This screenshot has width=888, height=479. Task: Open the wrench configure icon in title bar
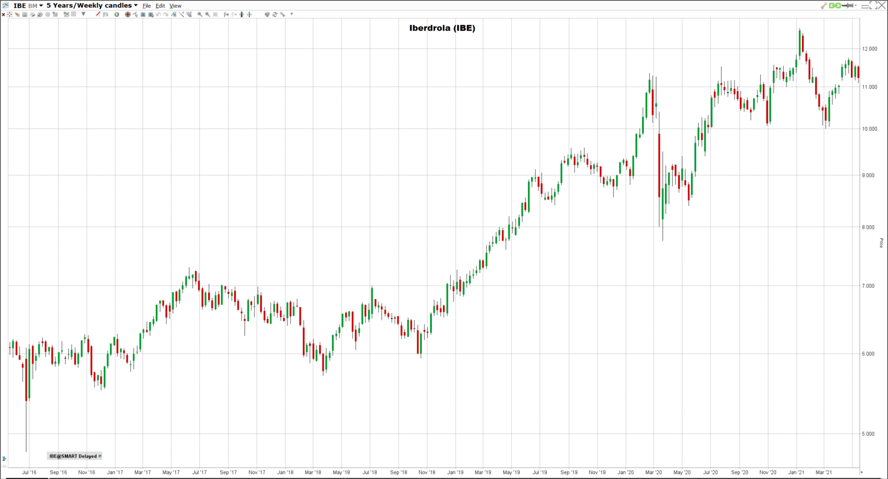[x=824, y=6]
